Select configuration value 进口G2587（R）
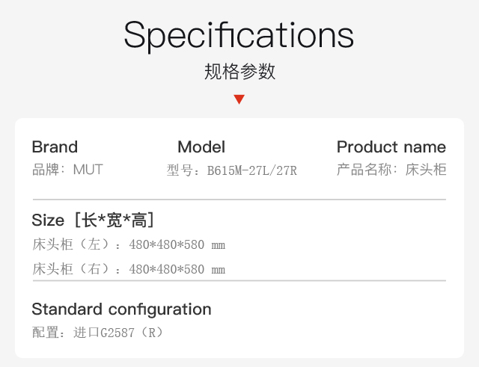This screenshot has height=367, width=479. click(x=119, y=333)
